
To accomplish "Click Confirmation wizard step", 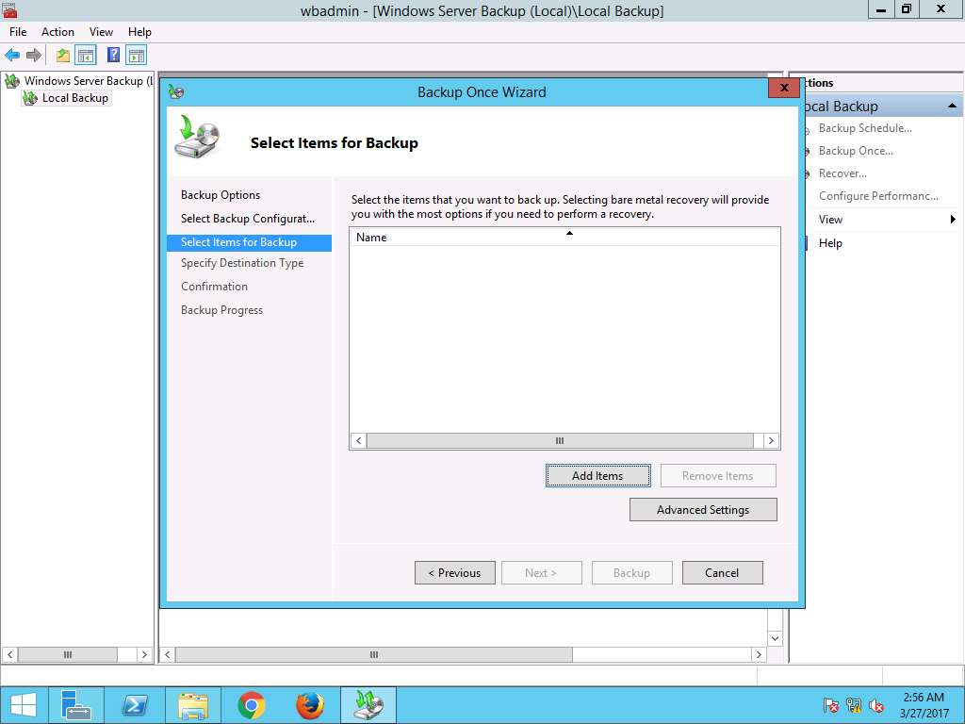I will 214,287.
